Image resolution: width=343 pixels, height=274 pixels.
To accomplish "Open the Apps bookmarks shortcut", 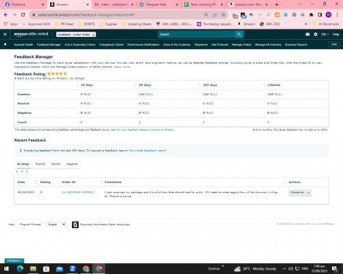I will (11, 24).
